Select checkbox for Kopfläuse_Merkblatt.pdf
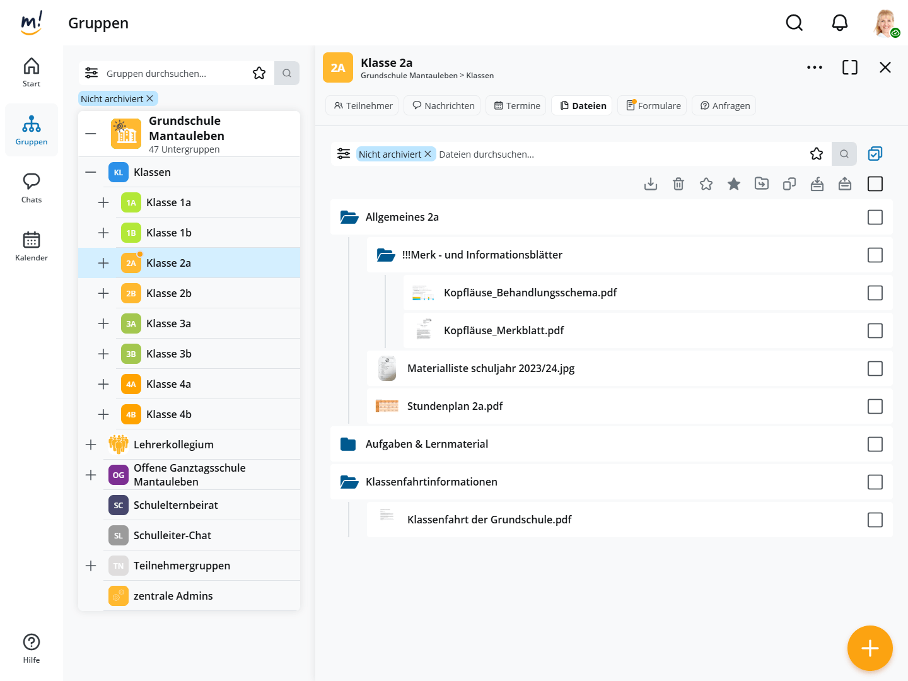The image size is (908, 681). tap(875, 330)
